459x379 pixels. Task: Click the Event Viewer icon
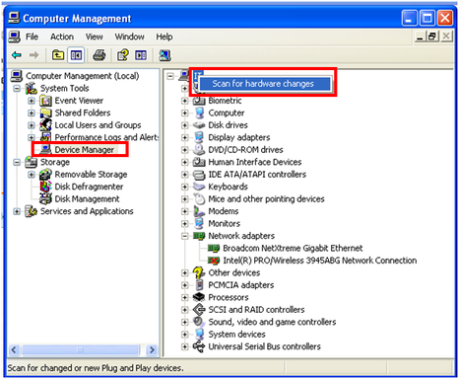(x=45, y=101)
